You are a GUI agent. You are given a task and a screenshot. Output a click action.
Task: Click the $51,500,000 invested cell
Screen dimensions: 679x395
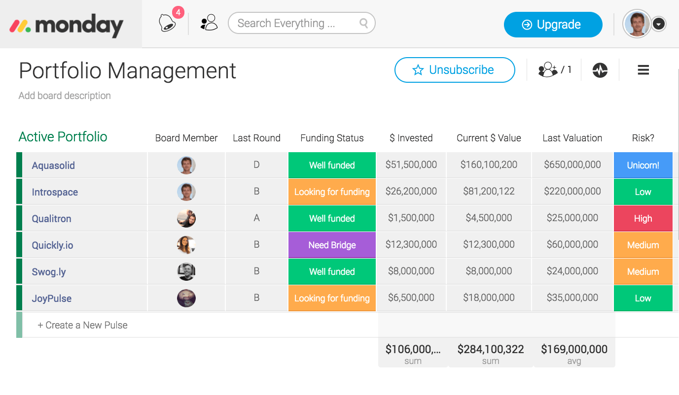tap(411, 165)
